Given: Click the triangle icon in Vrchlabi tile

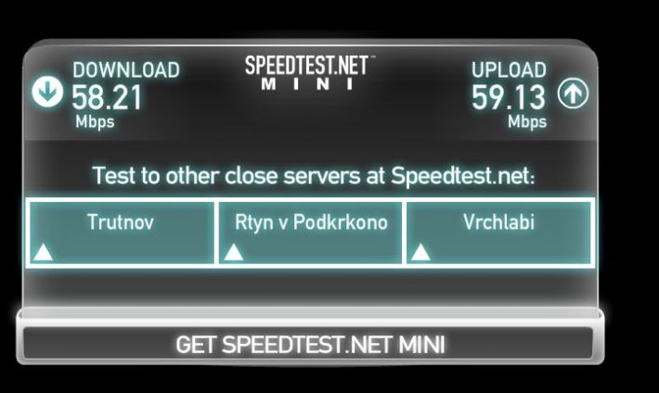Looking at the screenshot, I should pyautogui.click(x=420, y=252).
